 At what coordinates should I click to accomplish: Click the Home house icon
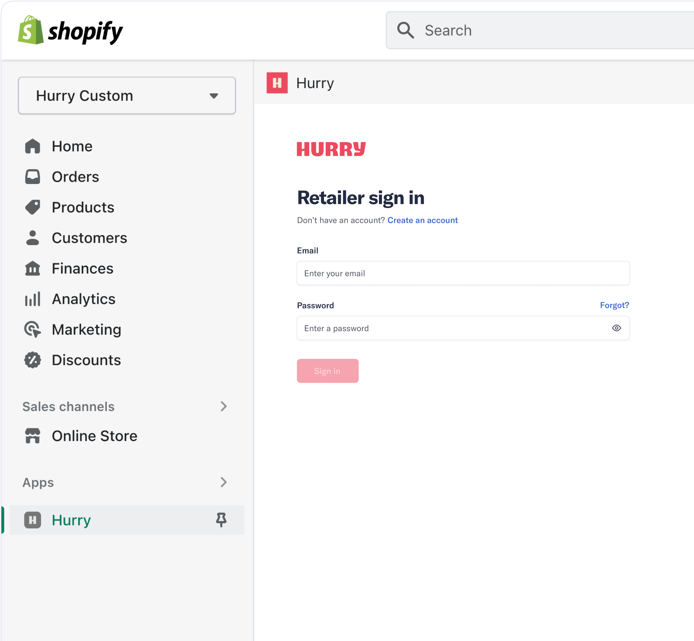tap(33, 146)
